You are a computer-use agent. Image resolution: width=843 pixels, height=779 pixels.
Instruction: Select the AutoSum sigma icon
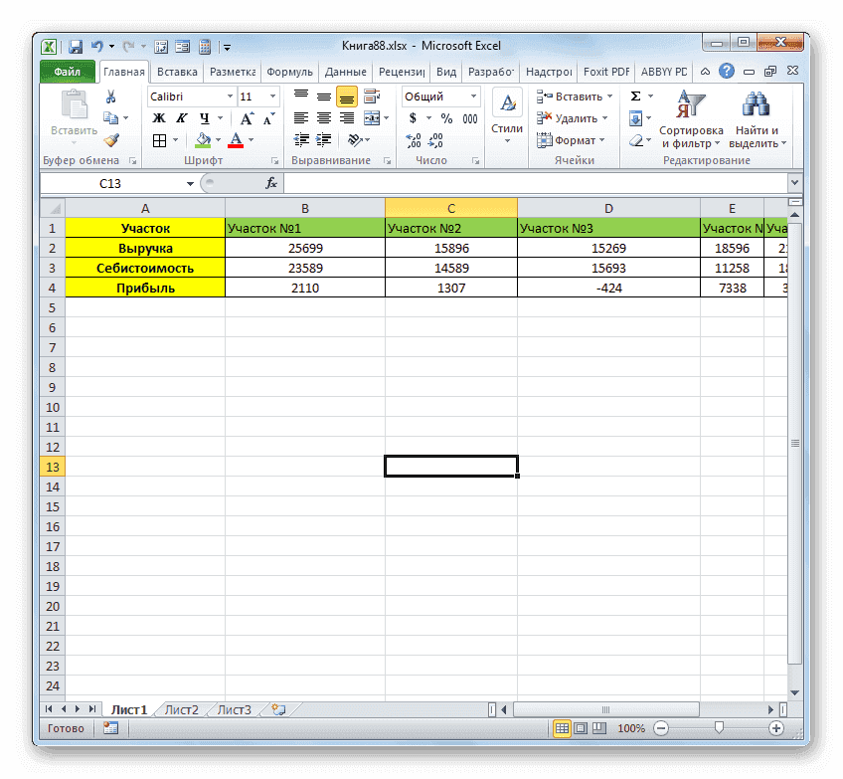tap(636, 97)
